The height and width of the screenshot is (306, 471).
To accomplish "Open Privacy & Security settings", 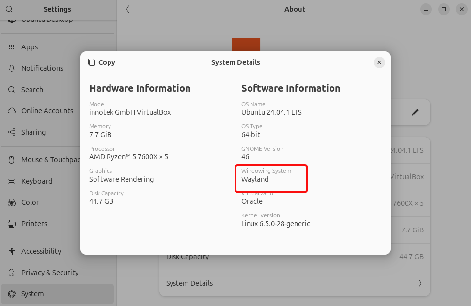I will (57, 273).
